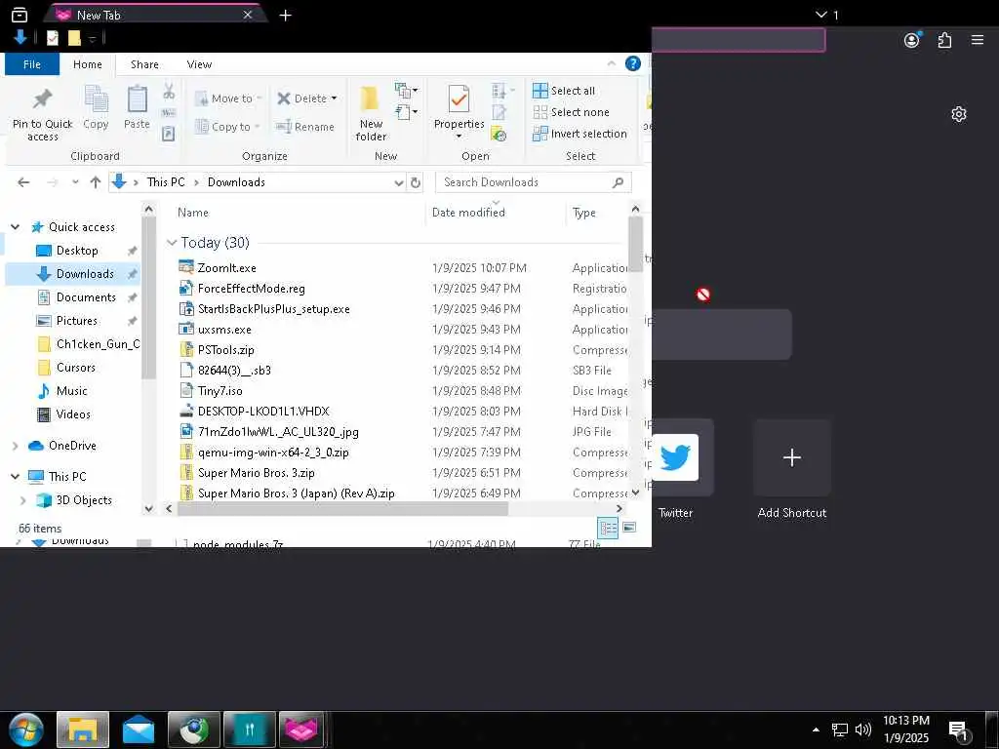Click This PC in address bar
The width and height of the screenshot is (999, 749).
pos(166,182)
